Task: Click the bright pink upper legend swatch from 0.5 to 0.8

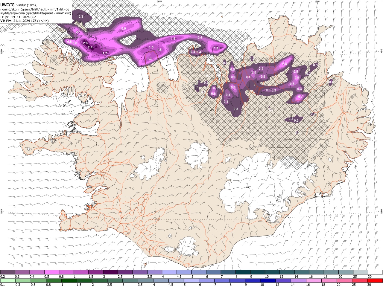Action: pos(52,272)
